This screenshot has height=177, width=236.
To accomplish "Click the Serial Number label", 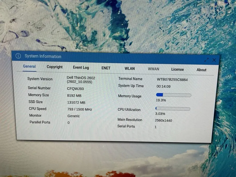I will (39, 88).
